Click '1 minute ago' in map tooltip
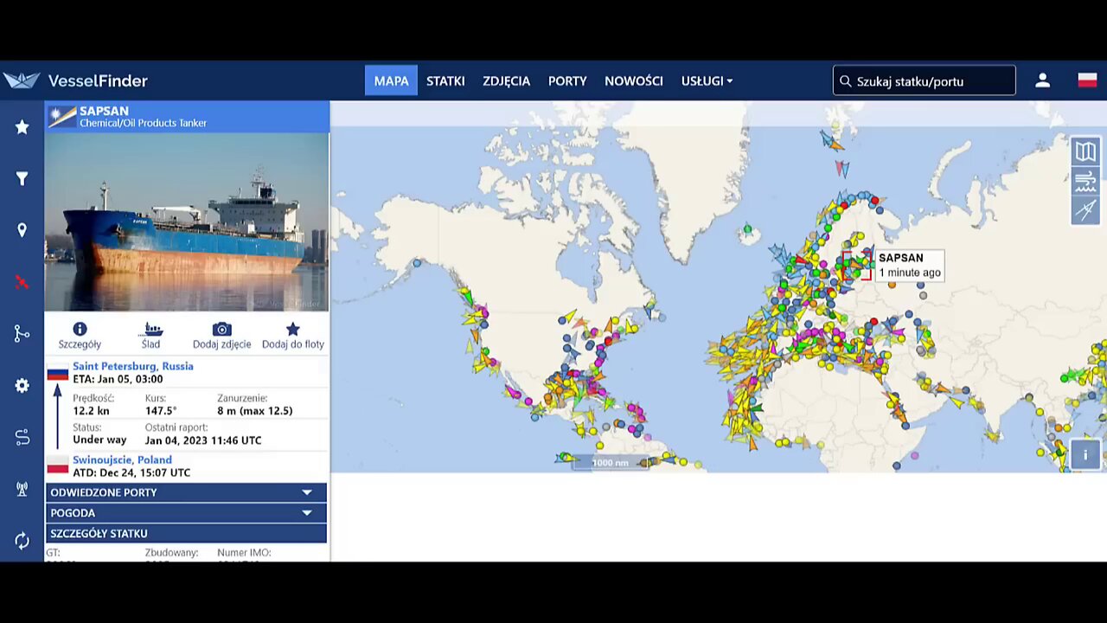 [x=910, y=273]
